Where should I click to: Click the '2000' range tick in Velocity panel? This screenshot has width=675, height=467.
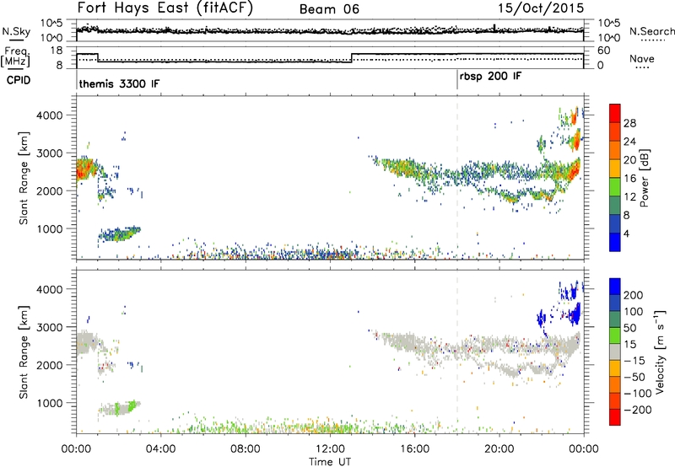tap(50, 365)
